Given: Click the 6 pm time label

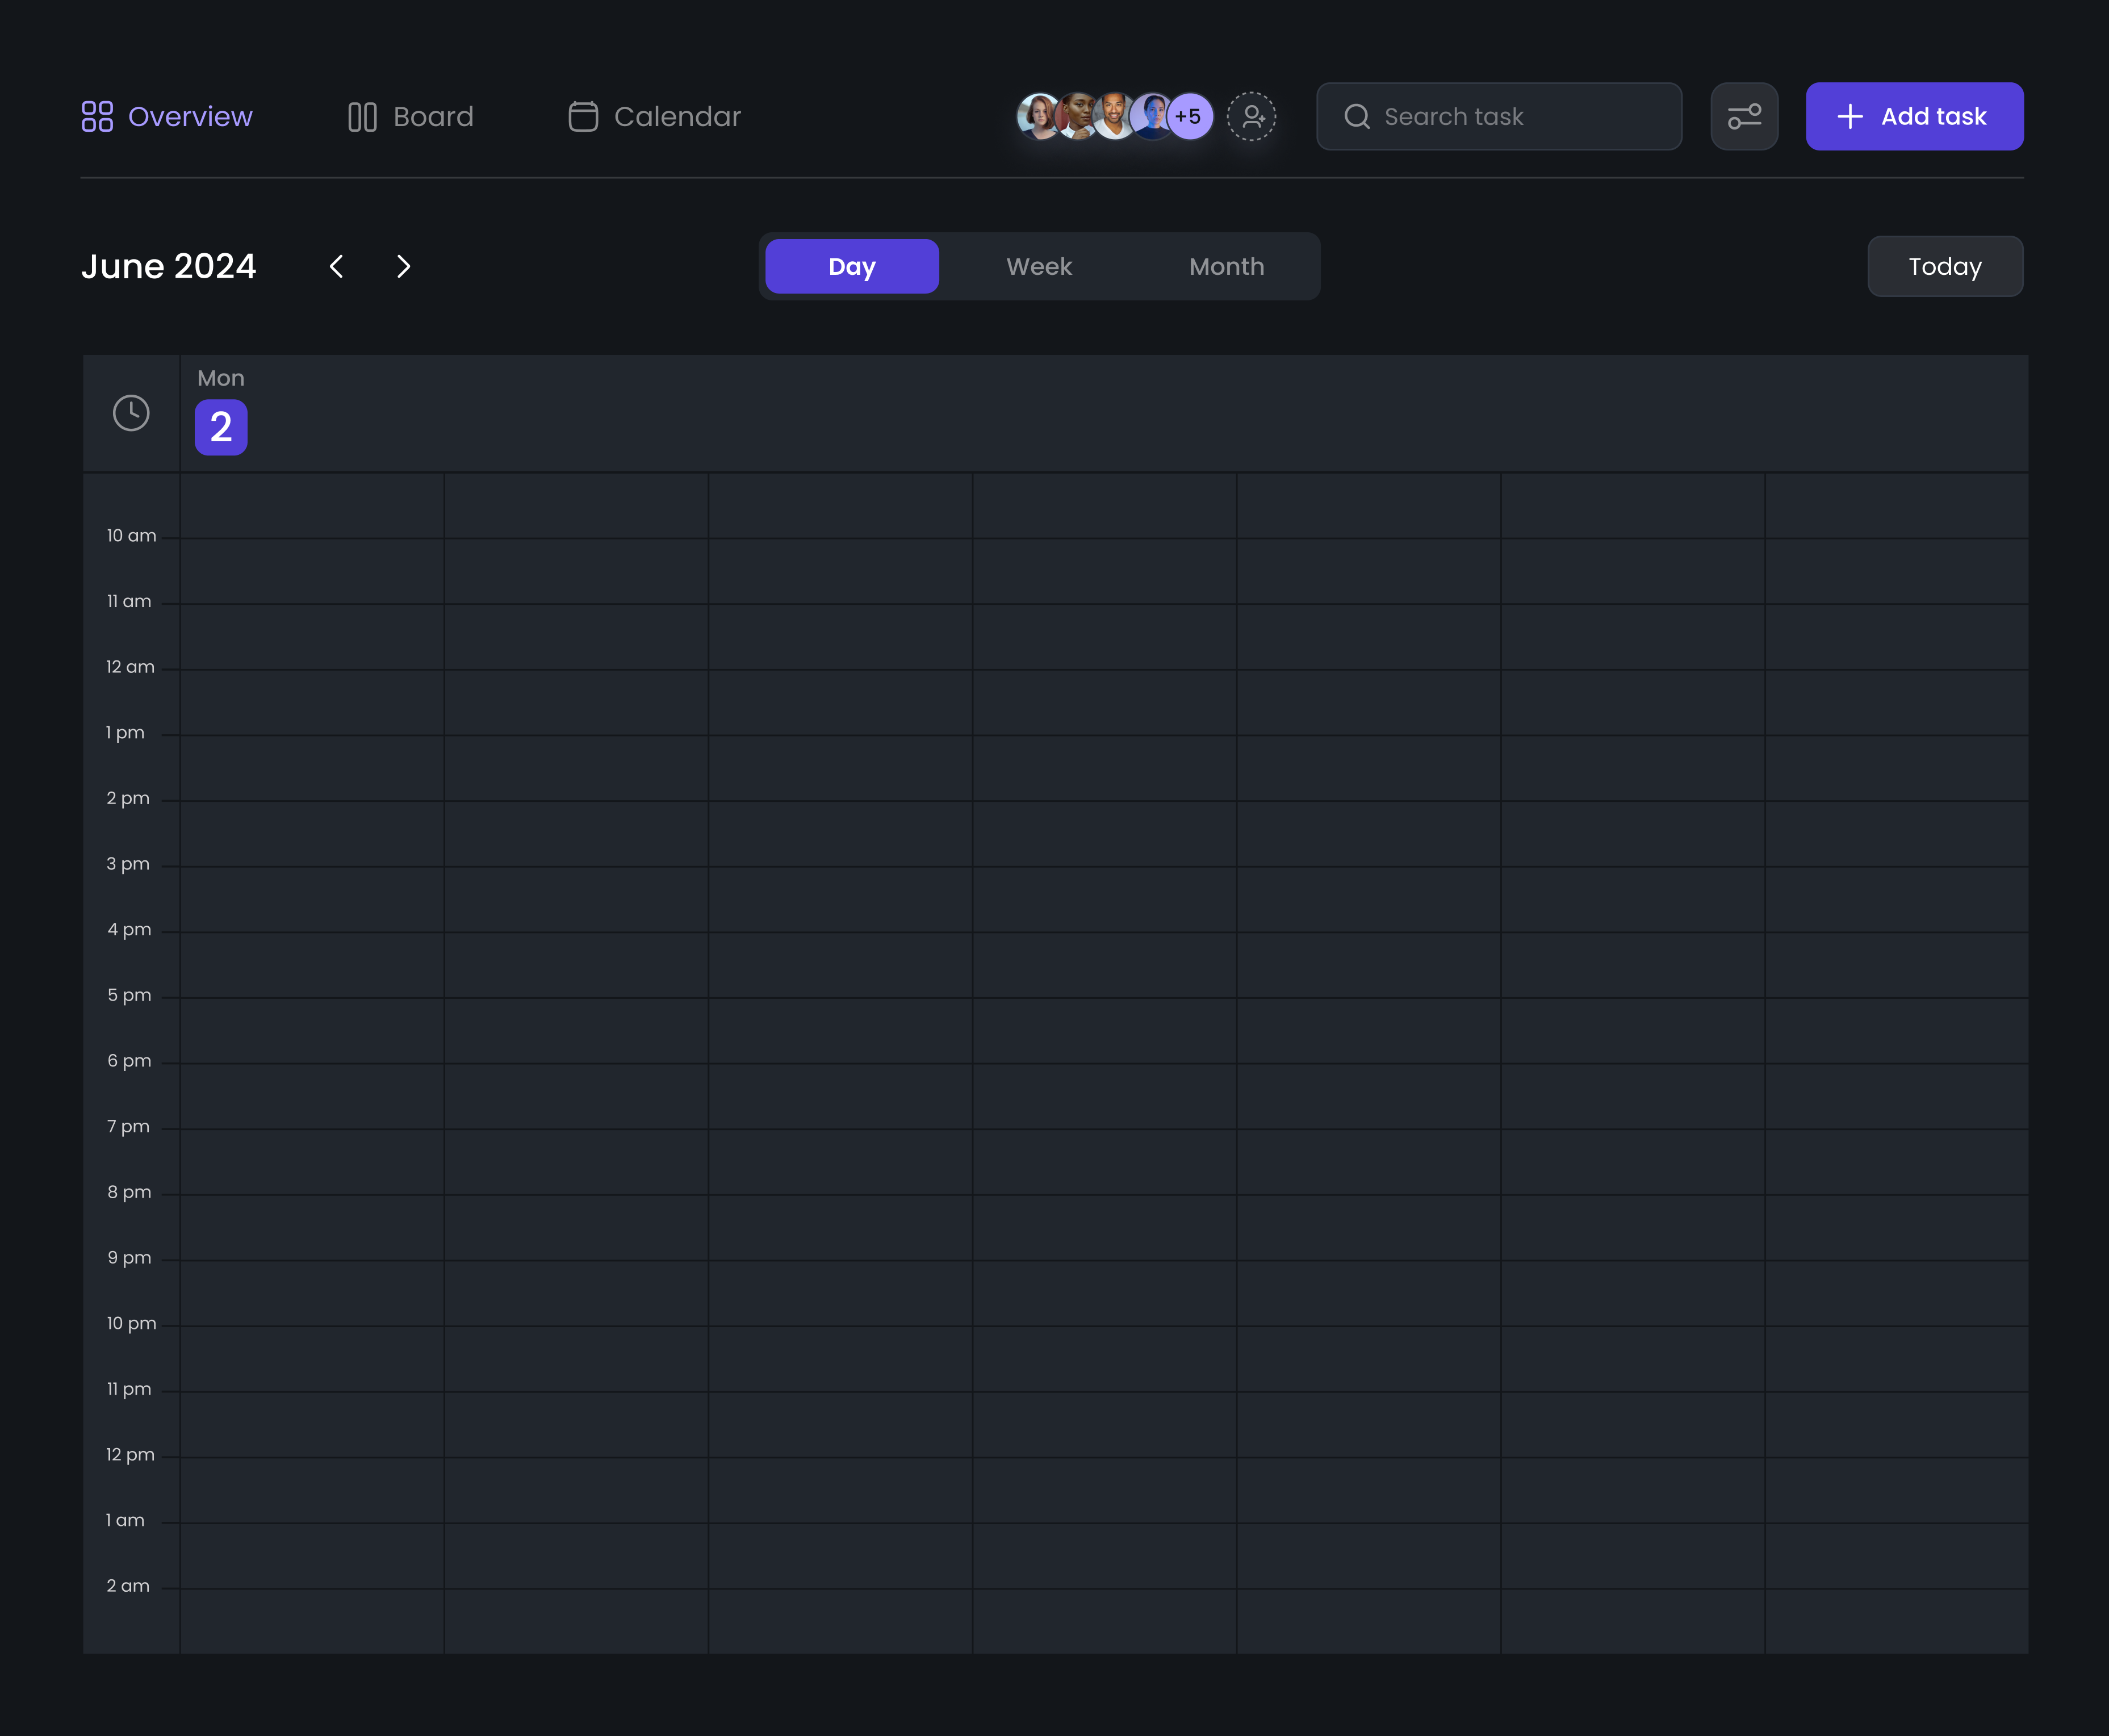Looking at the screenshot, I should click(x=129, y=1061).
